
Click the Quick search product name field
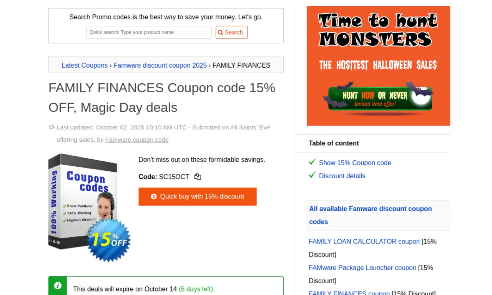149,32
